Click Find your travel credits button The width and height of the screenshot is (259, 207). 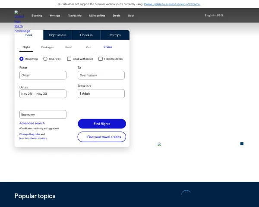click(x=102, y=137)
